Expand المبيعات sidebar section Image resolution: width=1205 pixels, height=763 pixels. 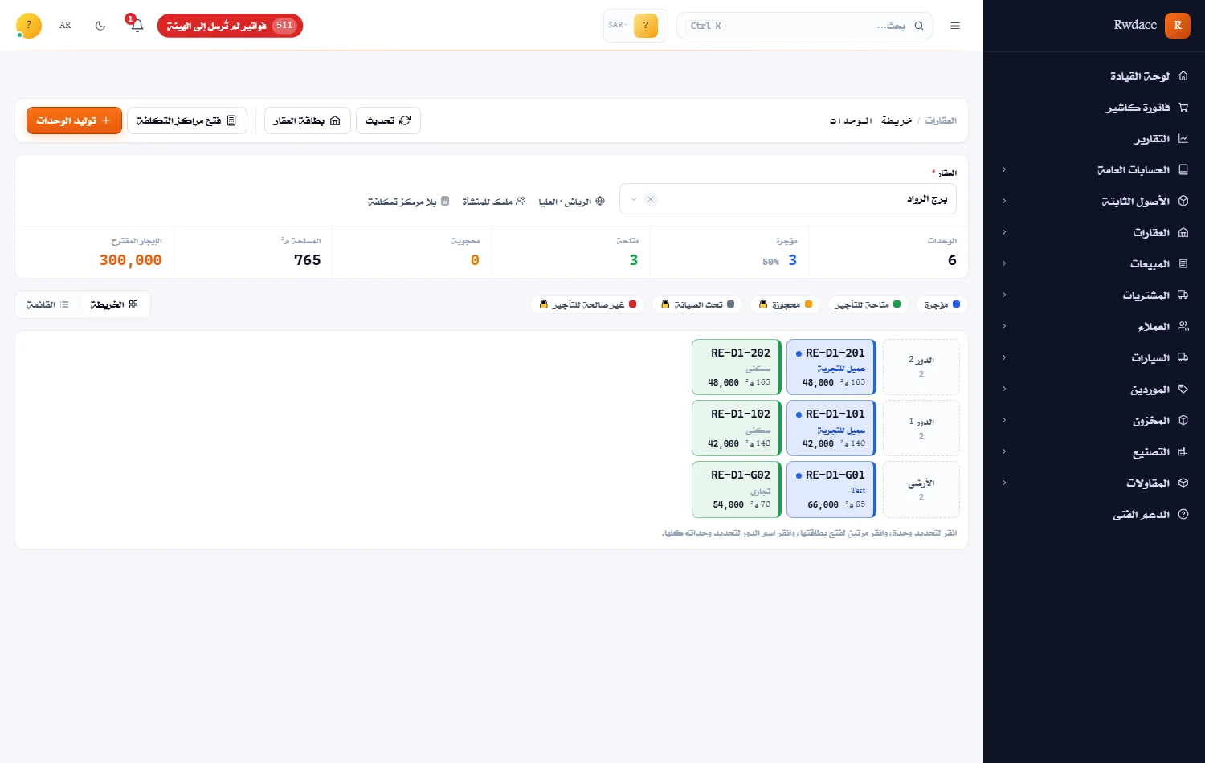[x=1094, y=264]
